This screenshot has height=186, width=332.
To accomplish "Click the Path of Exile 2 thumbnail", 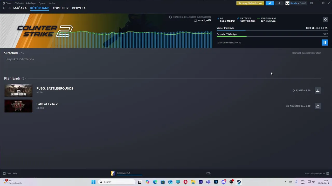I will [x=18, y=106].
